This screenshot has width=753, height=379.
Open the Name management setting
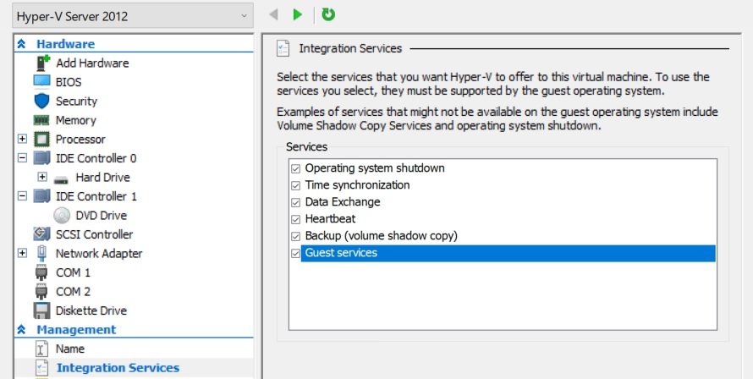click(x=69, y=349)
